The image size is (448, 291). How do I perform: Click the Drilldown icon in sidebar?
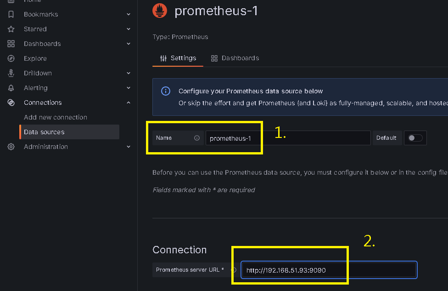[11, 73]
